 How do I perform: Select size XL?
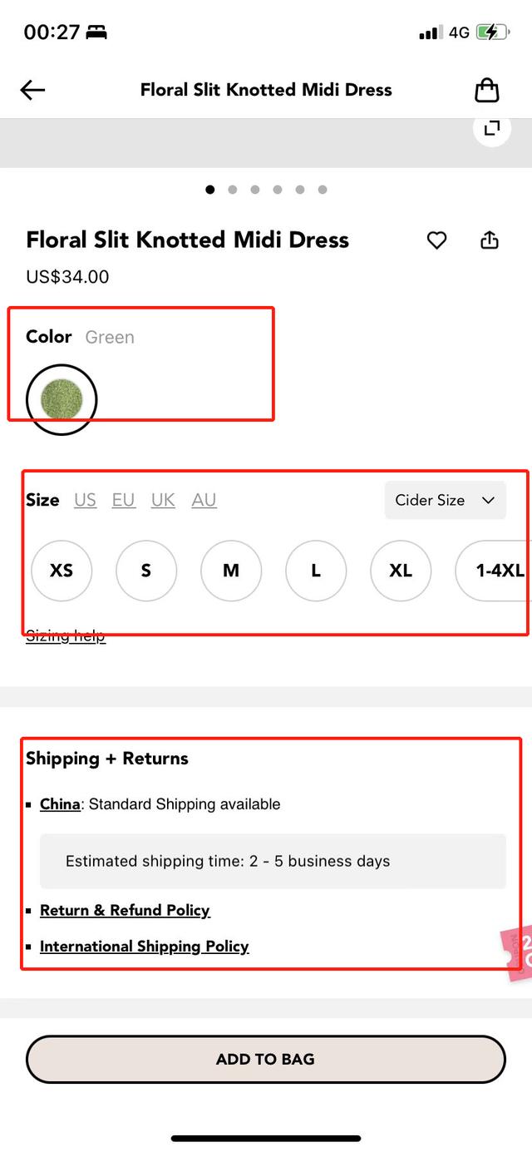point(401,571)
